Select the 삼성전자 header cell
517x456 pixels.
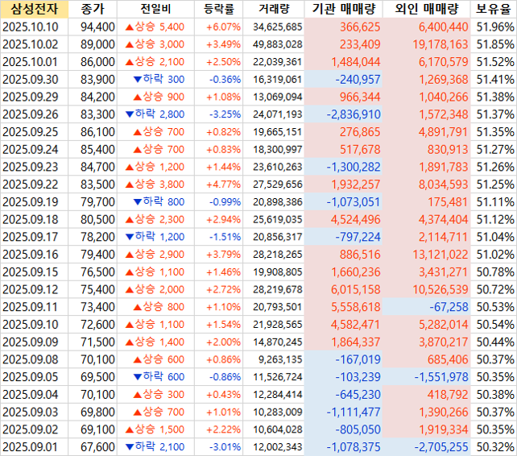pos(35,9)
